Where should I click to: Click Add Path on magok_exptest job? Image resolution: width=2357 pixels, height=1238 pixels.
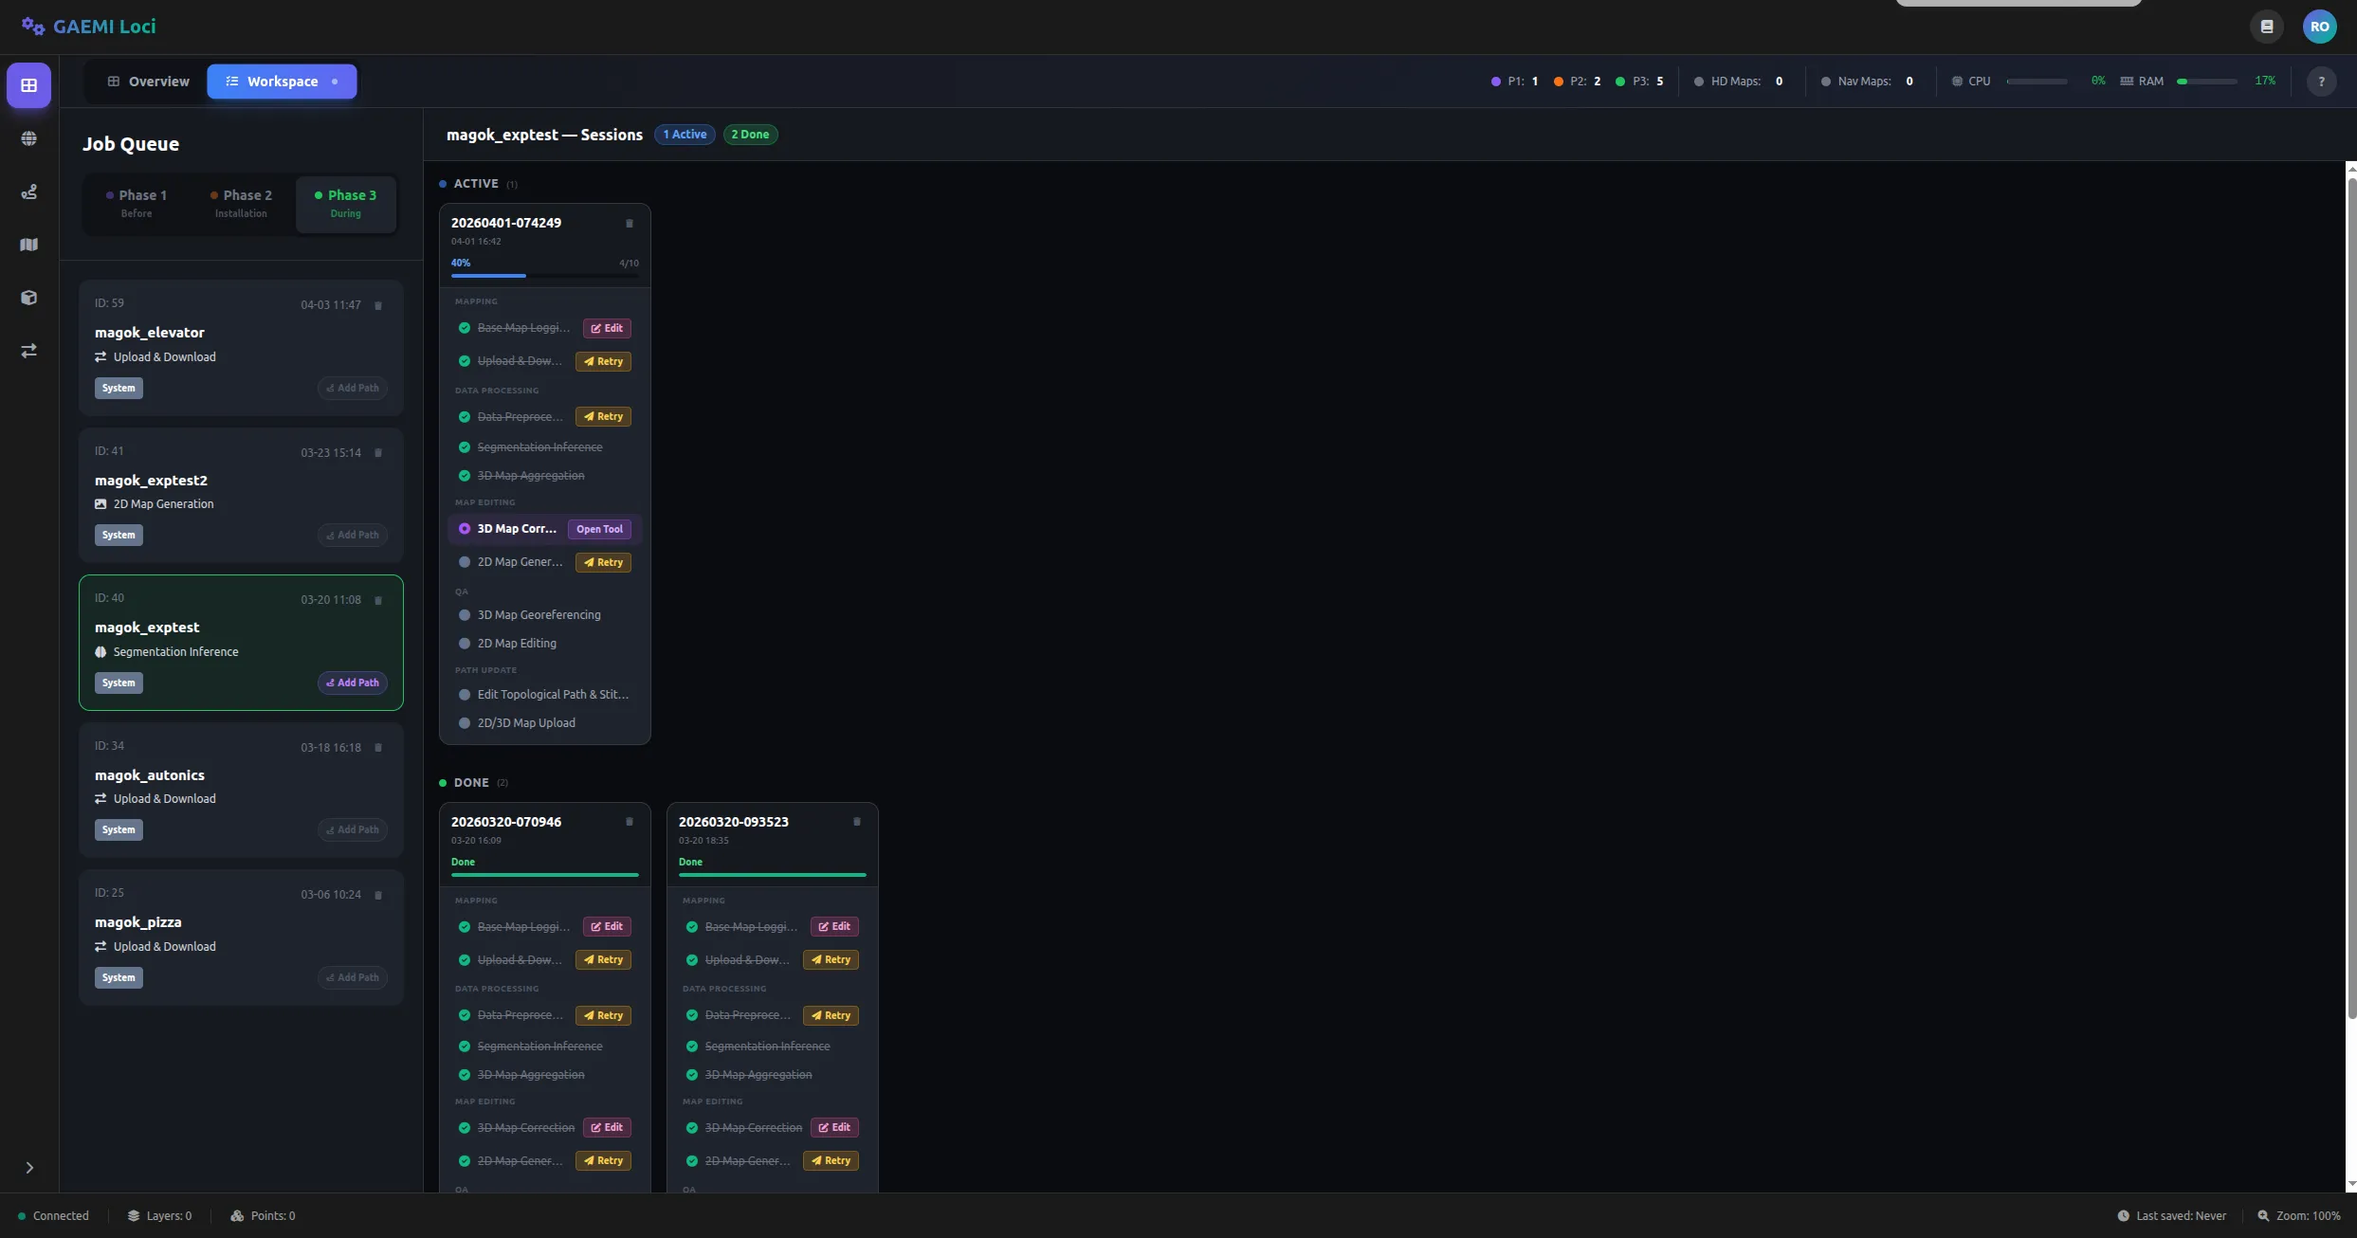coord(352,683)
